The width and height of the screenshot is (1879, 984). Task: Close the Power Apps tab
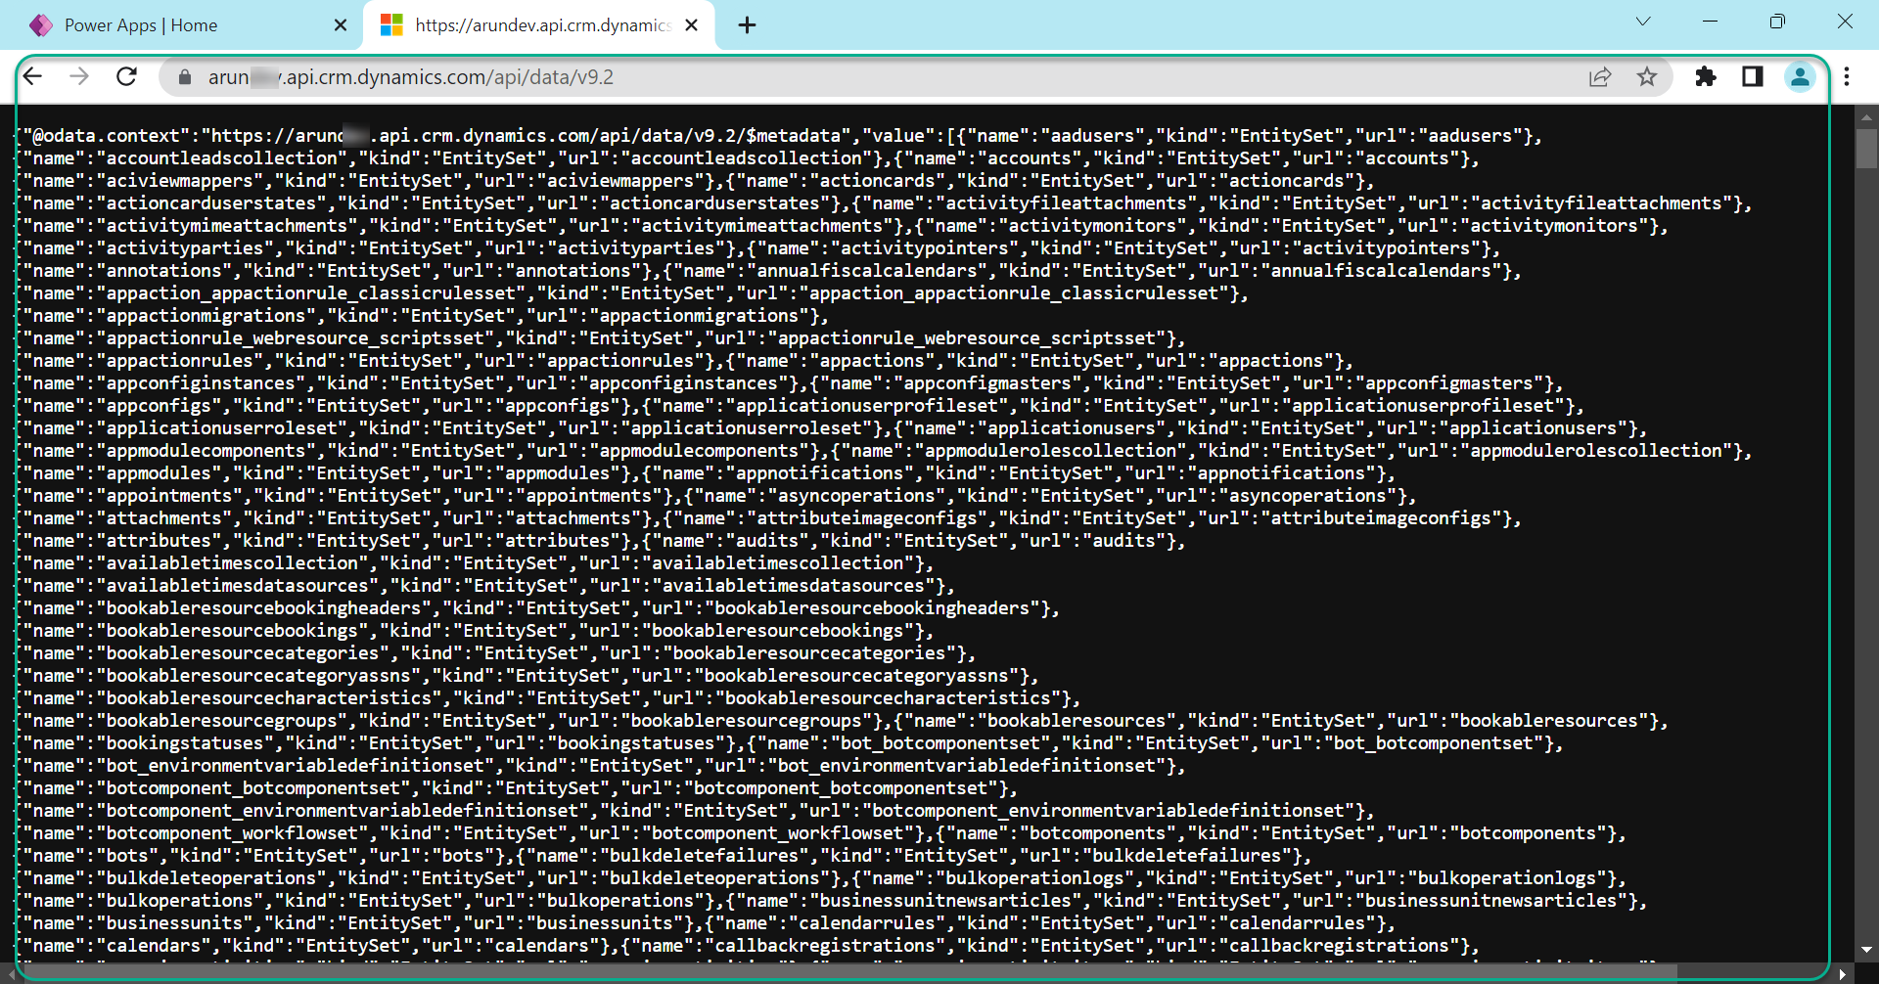coord(340,24)
